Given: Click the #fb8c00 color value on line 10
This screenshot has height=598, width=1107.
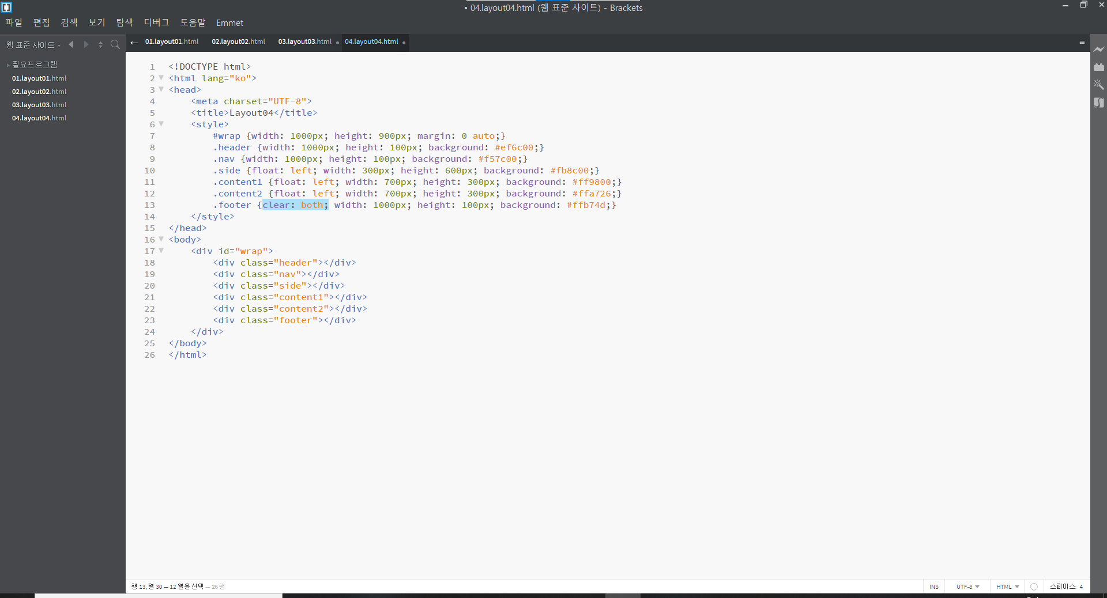Looking at the screenshot, I should 570,171.
